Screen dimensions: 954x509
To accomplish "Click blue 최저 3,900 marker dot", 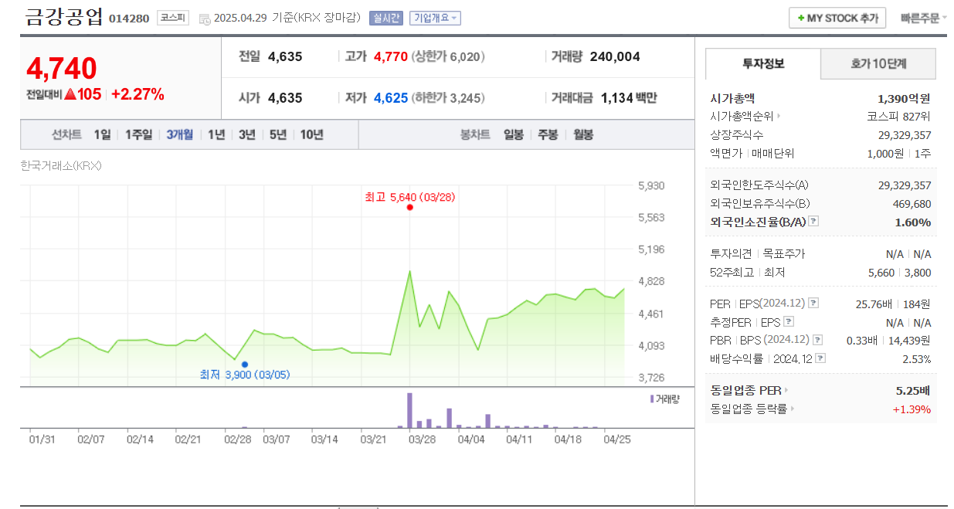I will [x=245, y=364].
